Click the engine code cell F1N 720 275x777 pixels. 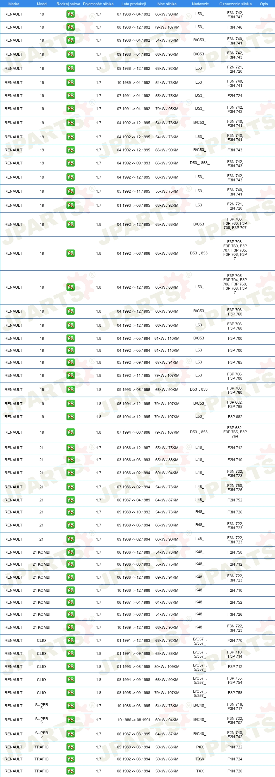click(x=235, y=771)
